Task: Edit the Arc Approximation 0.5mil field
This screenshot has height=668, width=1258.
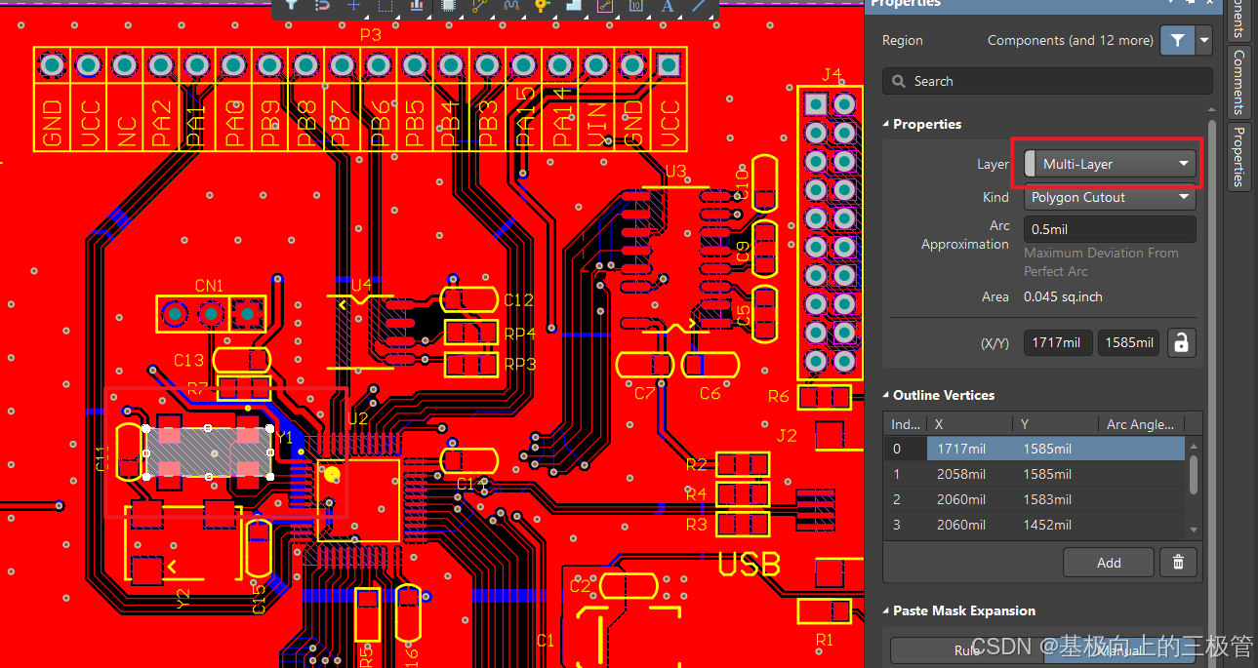Action: click(x=1110, y=229)
